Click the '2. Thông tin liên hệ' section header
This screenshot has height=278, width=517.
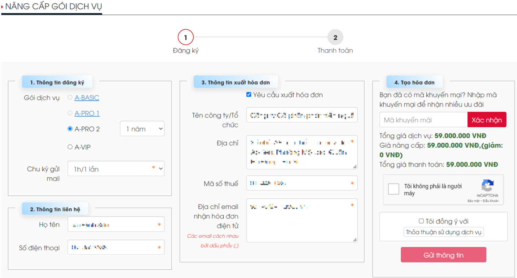(x=55, y=209)
